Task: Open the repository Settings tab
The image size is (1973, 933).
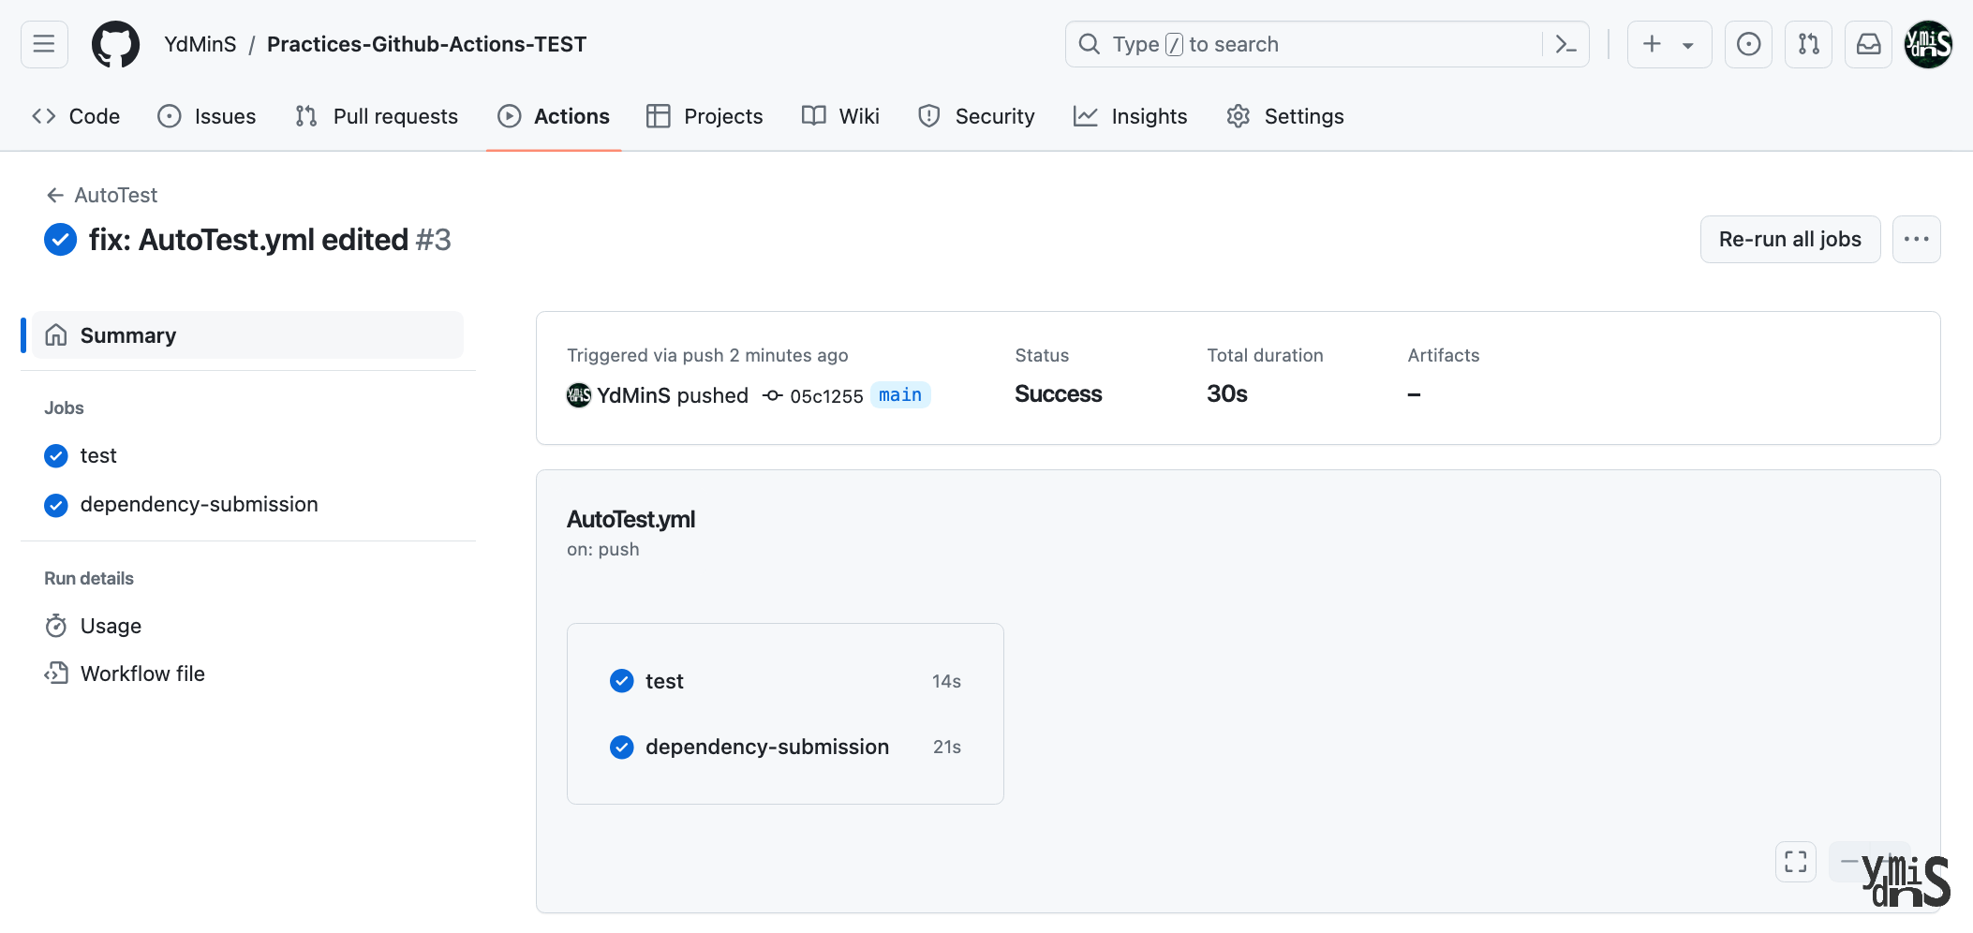Action: [x=1283, y=115]
